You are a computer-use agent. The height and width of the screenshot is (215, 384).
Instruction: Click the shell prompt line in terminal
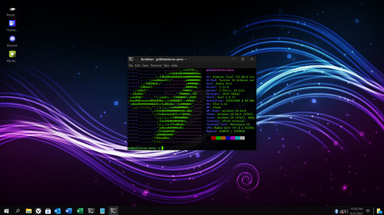145,148
